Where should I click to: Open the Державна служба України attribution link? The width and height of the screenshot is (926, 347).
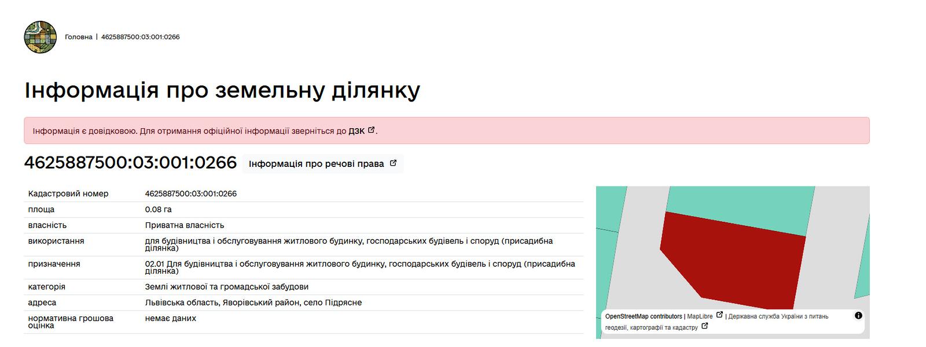778,316
